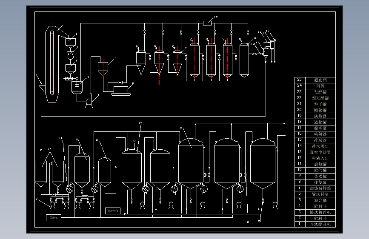Click the 无菌空气 labeled box
The height and width of the screenshot is (239, 369).
113,211
